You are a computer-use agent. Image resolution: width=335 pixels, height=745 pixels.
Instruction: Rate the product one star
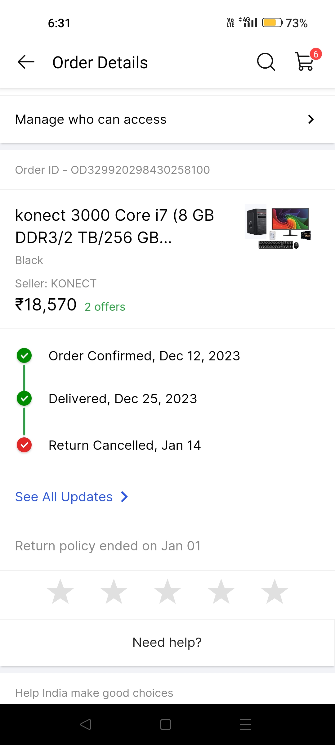click(60, 592)
